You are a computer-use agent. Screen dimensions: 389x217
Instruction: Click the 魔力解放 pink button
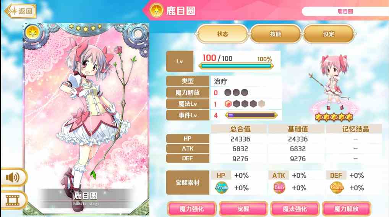coord(347,209)
